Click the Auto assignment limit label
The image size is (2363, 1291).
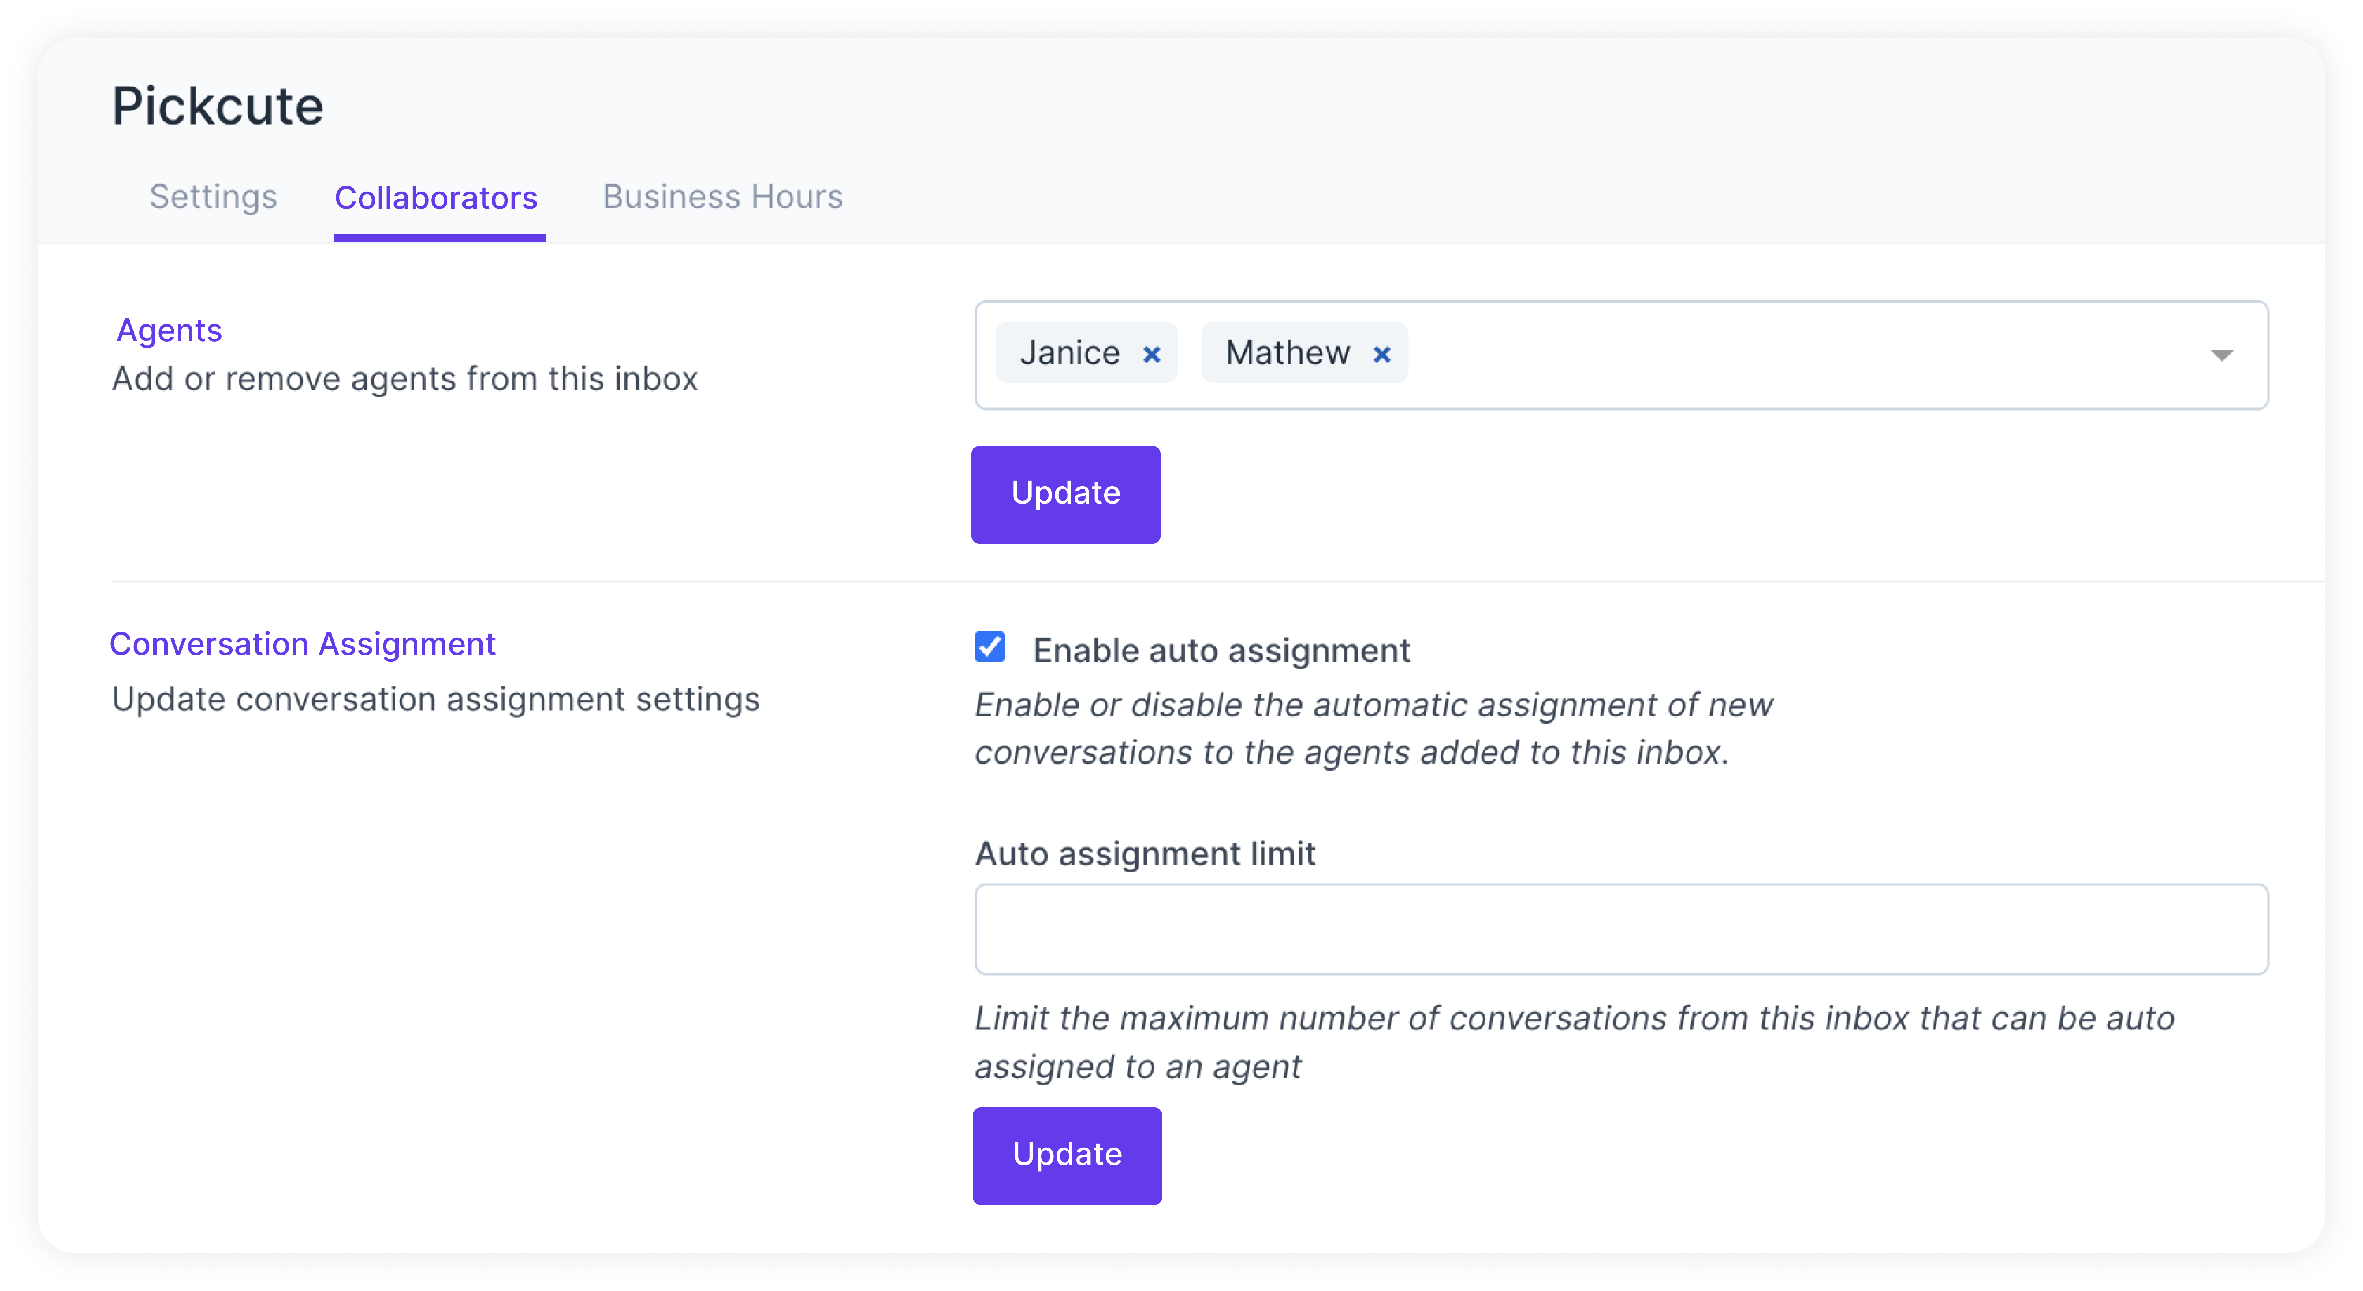pyautogui.click(x=1145, y=854)
